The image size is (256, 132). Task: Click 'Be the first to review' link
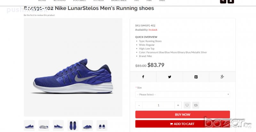tap(39, 15)
